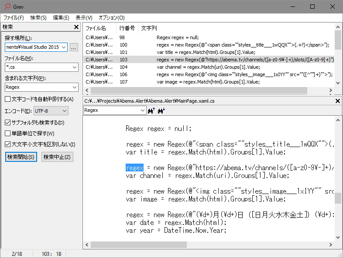Open the preview pane Regex search dropdown
This screenshot has width=343, height=258.
(142, 111)
